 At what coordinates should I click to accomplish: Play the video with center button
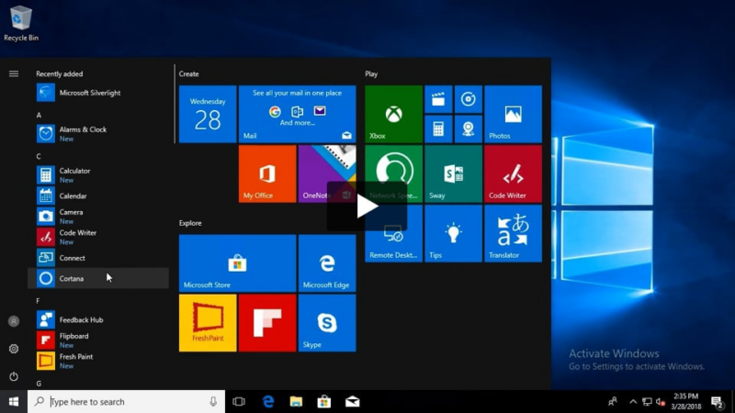(x=367, y=206)
